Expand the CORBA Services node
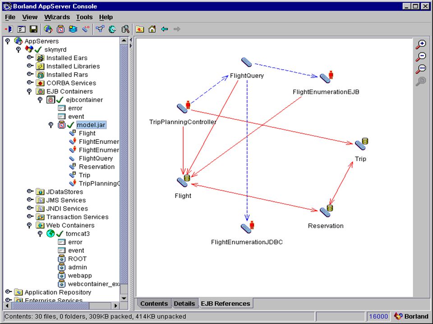433x324 pixels. (30, 83)
